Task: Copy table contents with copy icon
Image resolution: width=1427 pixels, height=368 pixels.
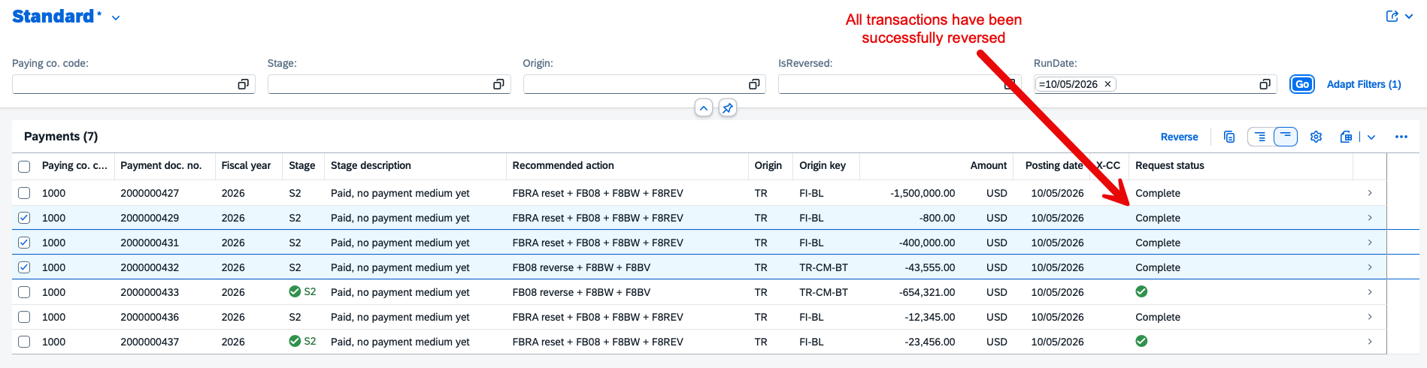Action: [1229, 137]
